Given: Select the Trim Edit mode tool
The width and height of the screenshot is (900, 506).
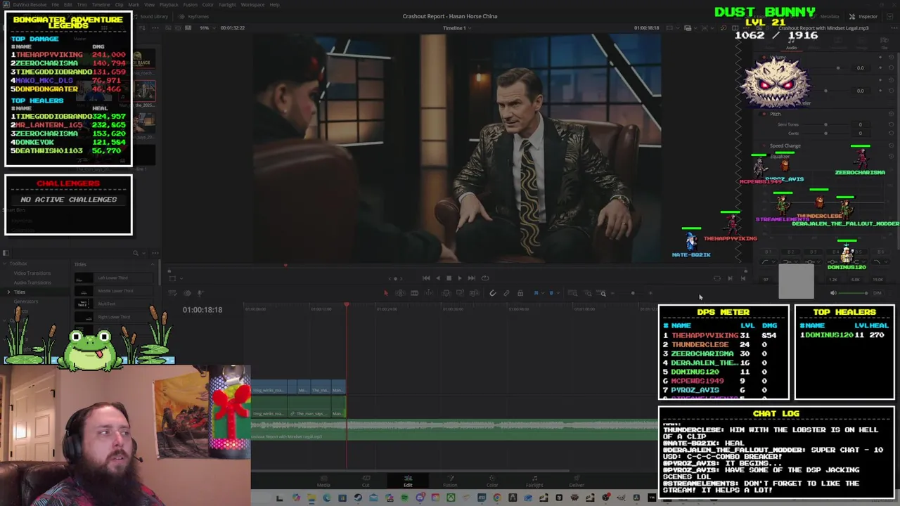Looking at the screenshot, I should [400, 293].
